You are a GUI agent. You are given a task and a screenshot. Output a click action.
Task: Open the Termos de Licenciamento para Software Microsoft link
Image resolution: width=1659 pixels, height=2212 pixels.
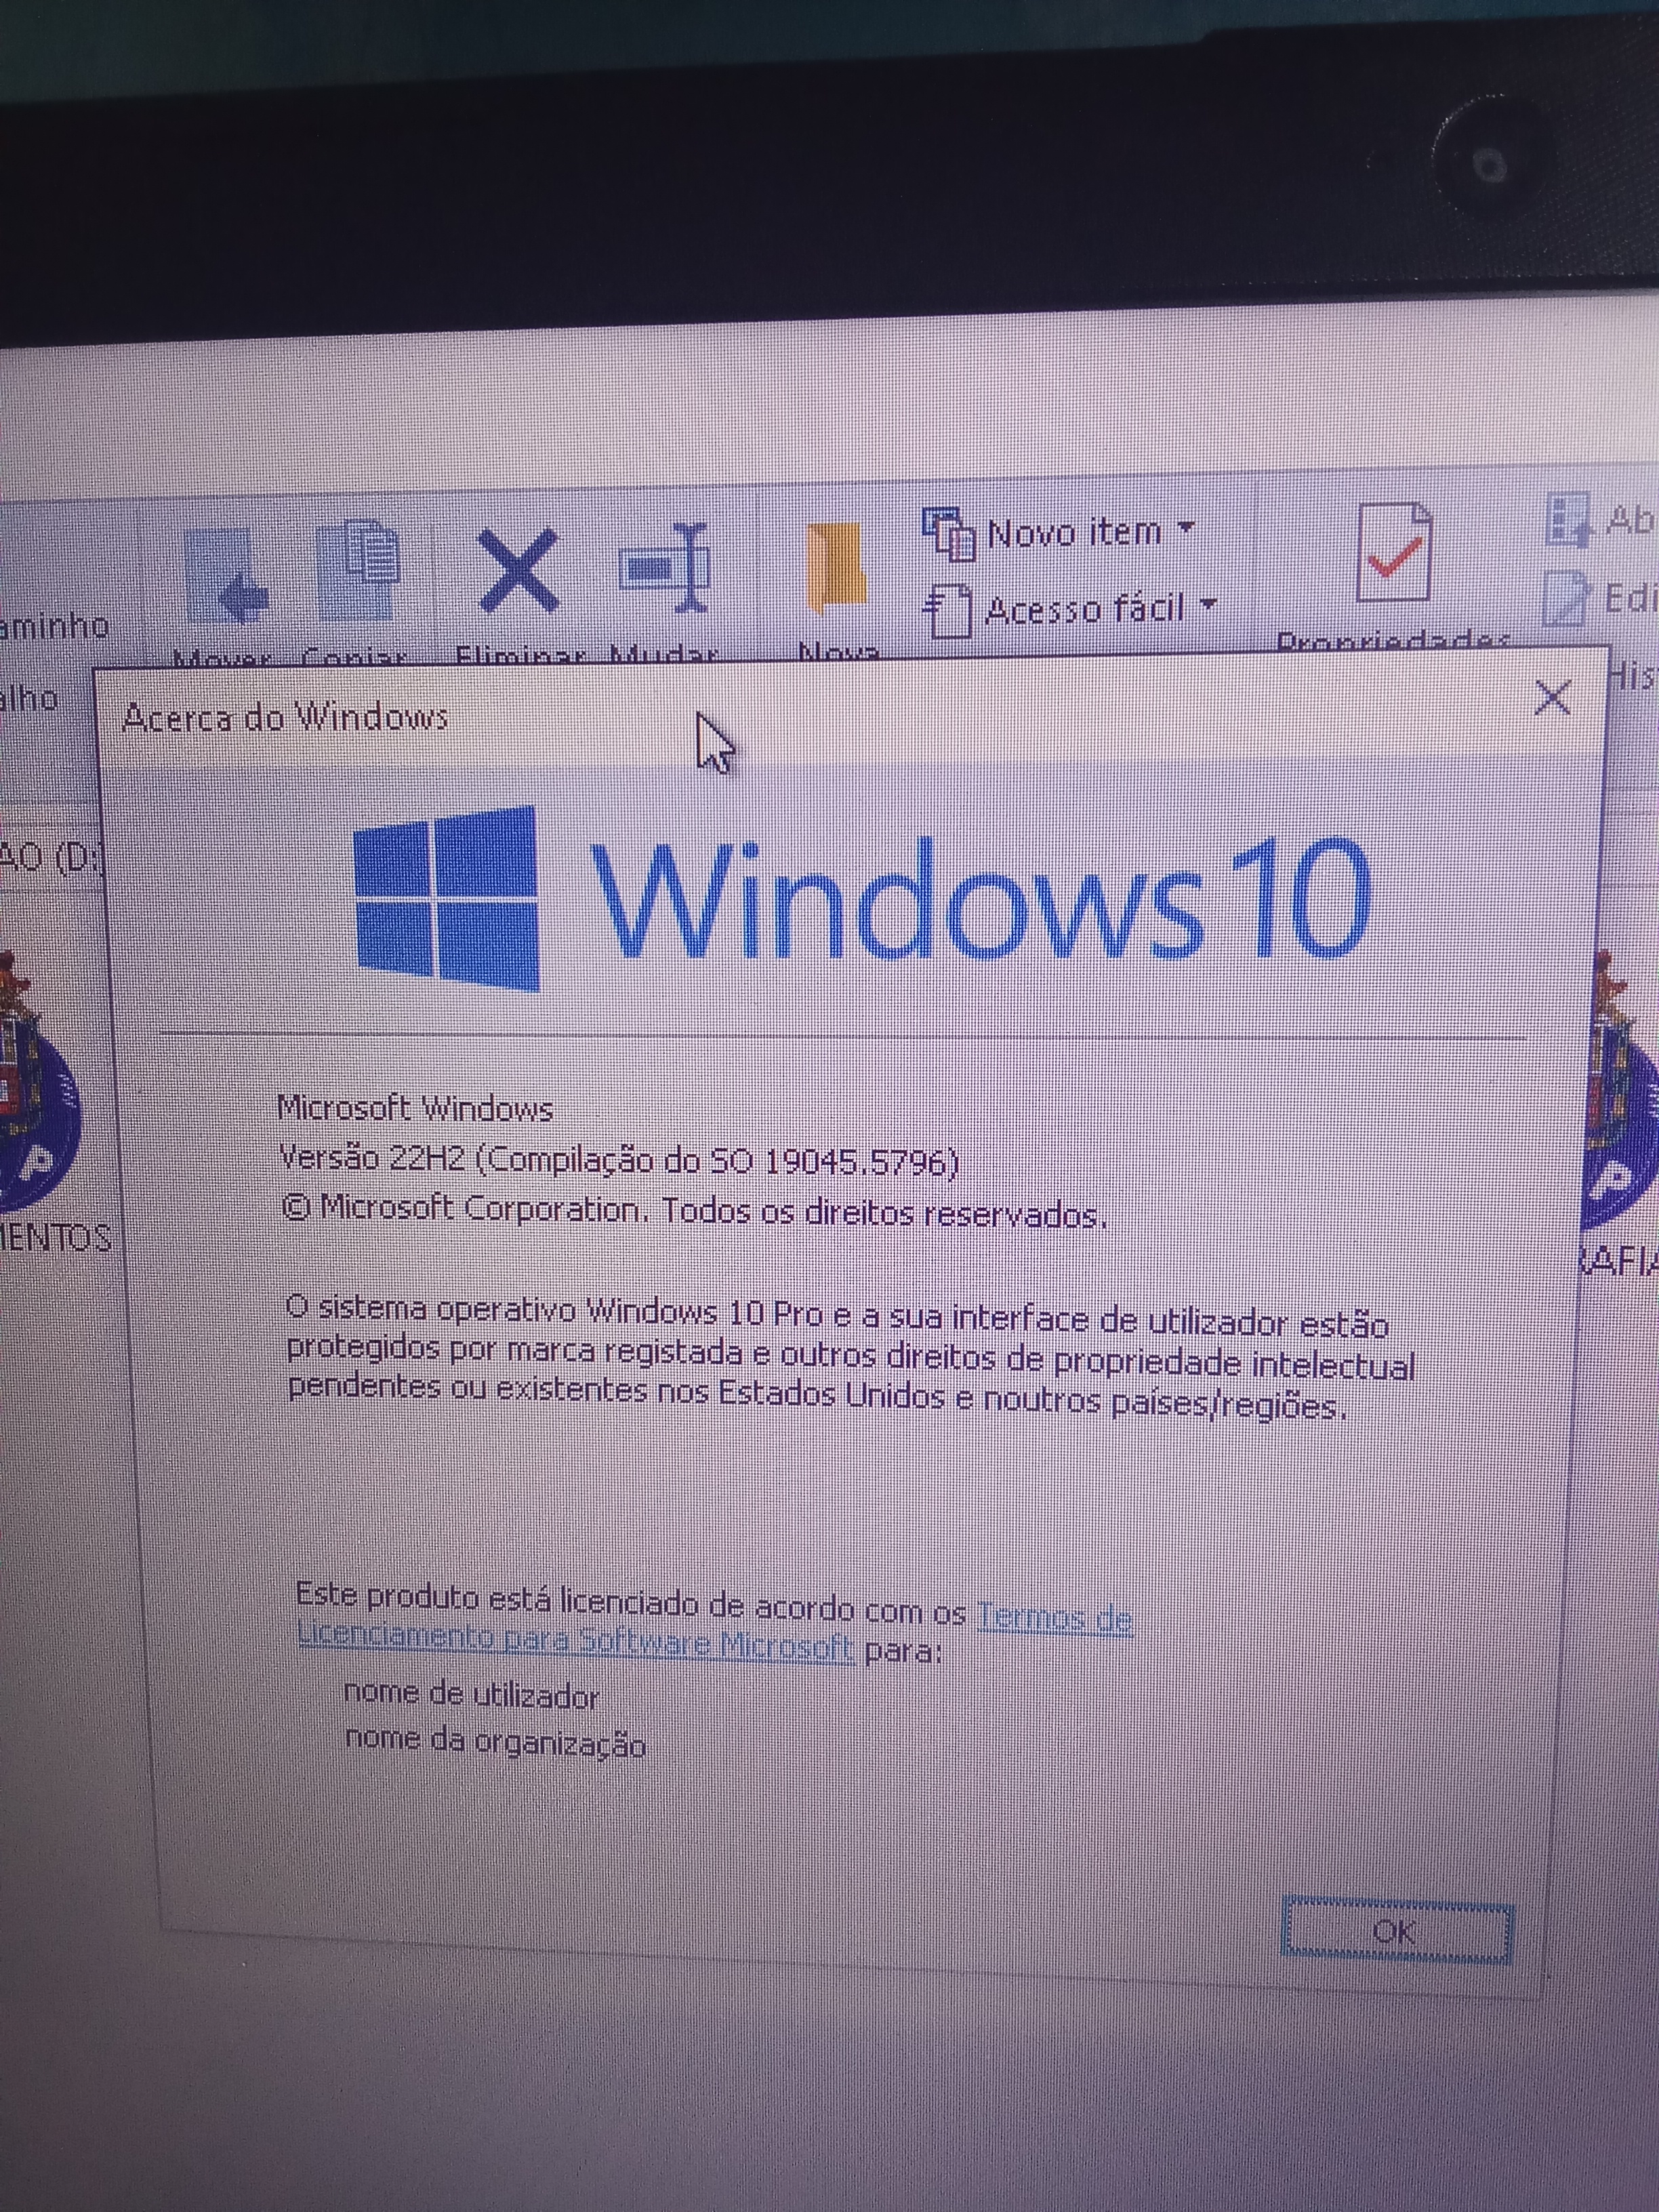[715, 1633]
